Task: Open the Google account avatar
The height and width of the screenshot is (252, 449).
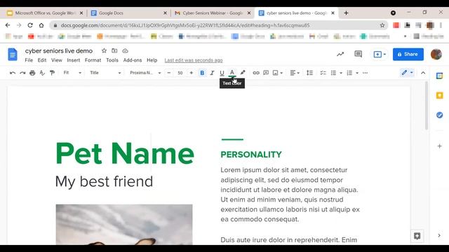Action: click(x=436, y=55)
